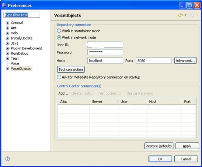Click the back navigation arrow icon

[x=180, y=15]
